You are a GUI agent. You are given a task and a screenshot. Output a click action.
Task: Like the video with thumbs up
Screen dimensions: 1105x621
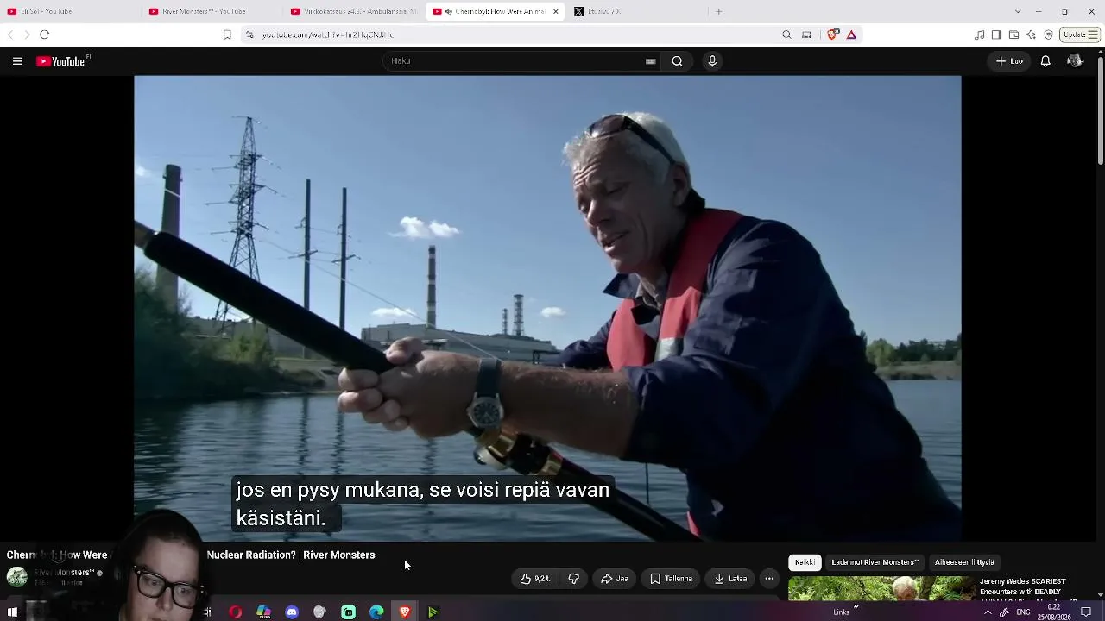[x=535, y=579]
